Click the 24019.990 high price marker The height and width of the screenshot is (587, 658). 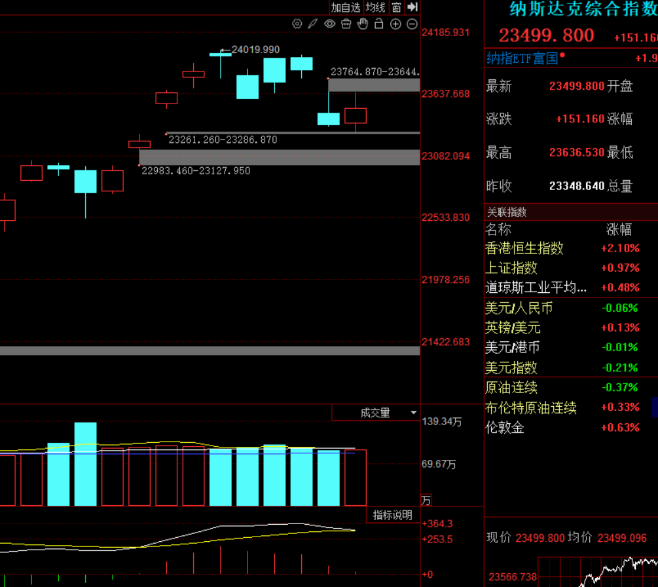(255, 50)
